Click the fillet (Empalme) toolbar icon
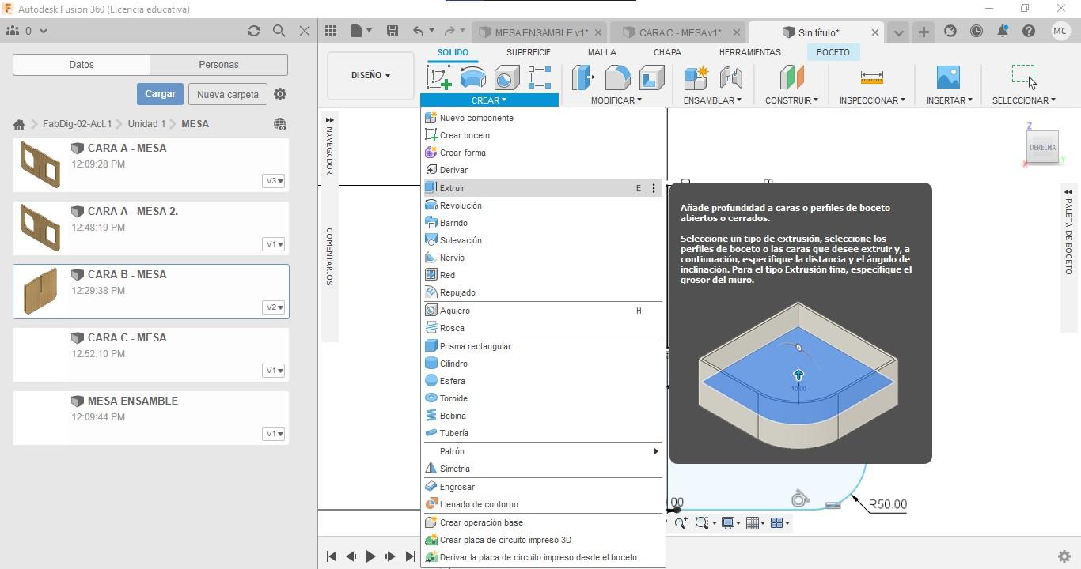 [x=617, y=77]
